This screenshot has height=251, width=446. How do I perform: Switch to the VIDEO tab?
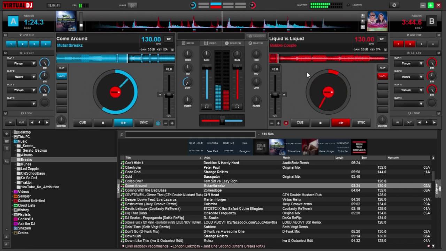coord(210,43)
